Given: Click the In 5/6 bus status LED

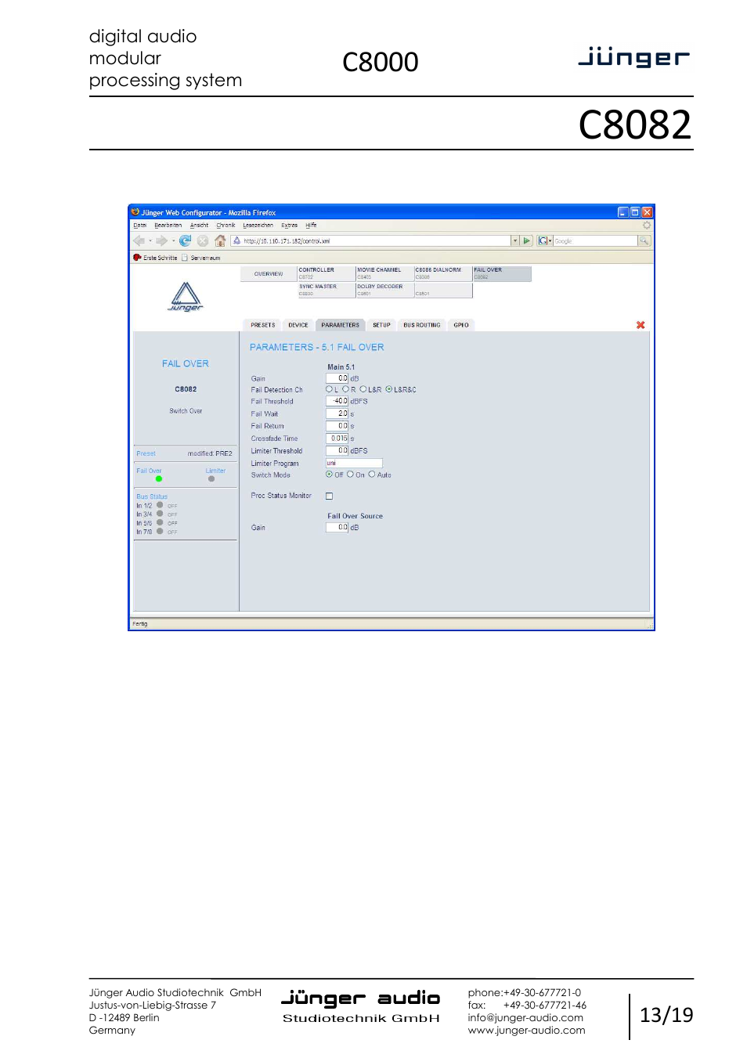Looking at the screenshot, I should coord(160,522).
